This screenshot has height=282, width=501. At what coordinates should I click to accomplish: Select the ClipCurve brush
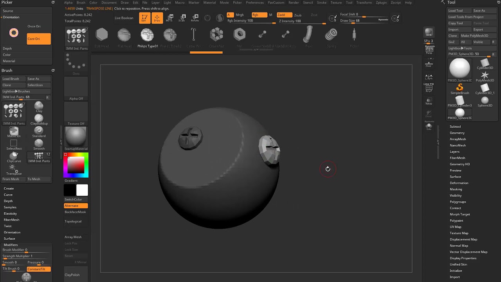coord(14,157)
